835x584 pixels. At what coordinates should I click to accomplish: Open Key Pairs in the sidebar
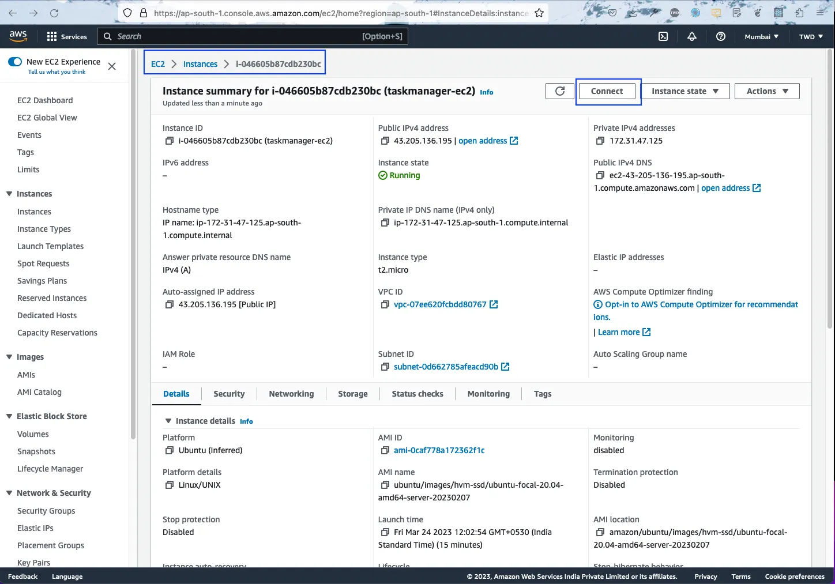(33, 563)
